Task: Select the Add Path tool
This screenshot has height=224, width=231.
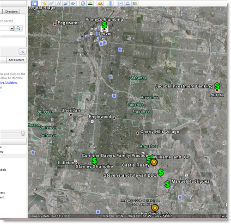Action: click(x=59, y=3)
